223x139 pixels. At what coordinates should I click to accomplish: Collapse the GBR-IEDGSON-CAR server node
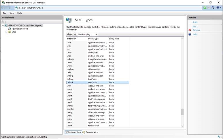pyautogui.click(x=3, y=26)
